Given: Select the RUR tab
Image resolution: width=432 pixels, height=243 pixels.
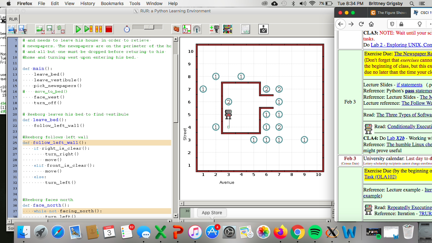Looking at the screenshot, I should click(13, 19).
